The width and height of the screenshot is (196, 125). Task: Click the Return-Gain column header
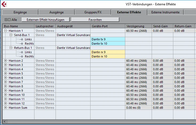[x=184, y=26]
